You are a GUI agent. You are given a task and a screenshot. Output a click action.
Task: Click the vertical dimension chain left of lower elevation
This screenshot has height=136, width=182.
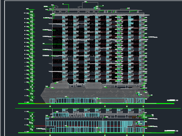[31, 122]
